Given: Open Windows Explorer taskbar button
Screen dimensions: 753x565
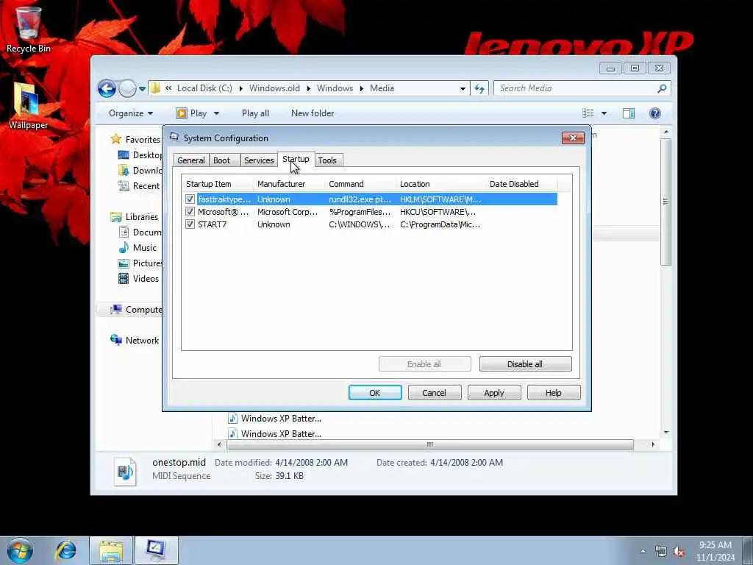Looking at the screenshot, I should (111, 550).
